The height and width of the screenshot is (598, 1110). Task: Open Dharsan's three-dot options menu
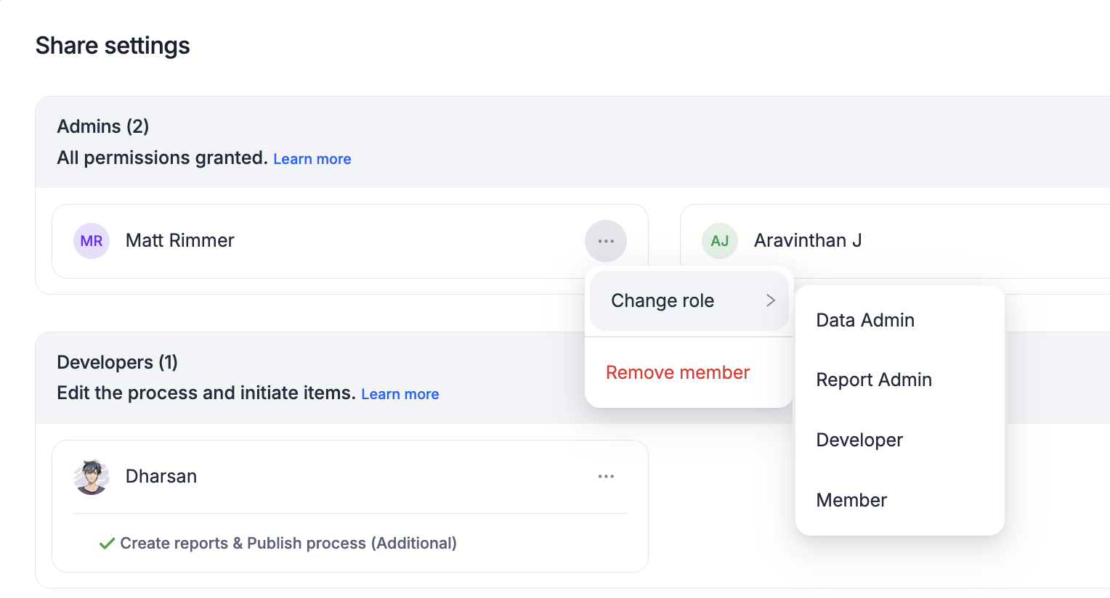tap(606, 477)
